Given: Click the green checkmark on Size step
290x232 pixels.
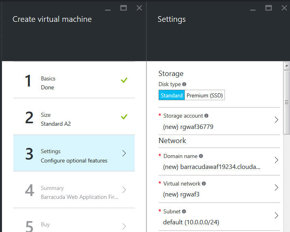Looking at the screenshot, I should pos(124,117).
